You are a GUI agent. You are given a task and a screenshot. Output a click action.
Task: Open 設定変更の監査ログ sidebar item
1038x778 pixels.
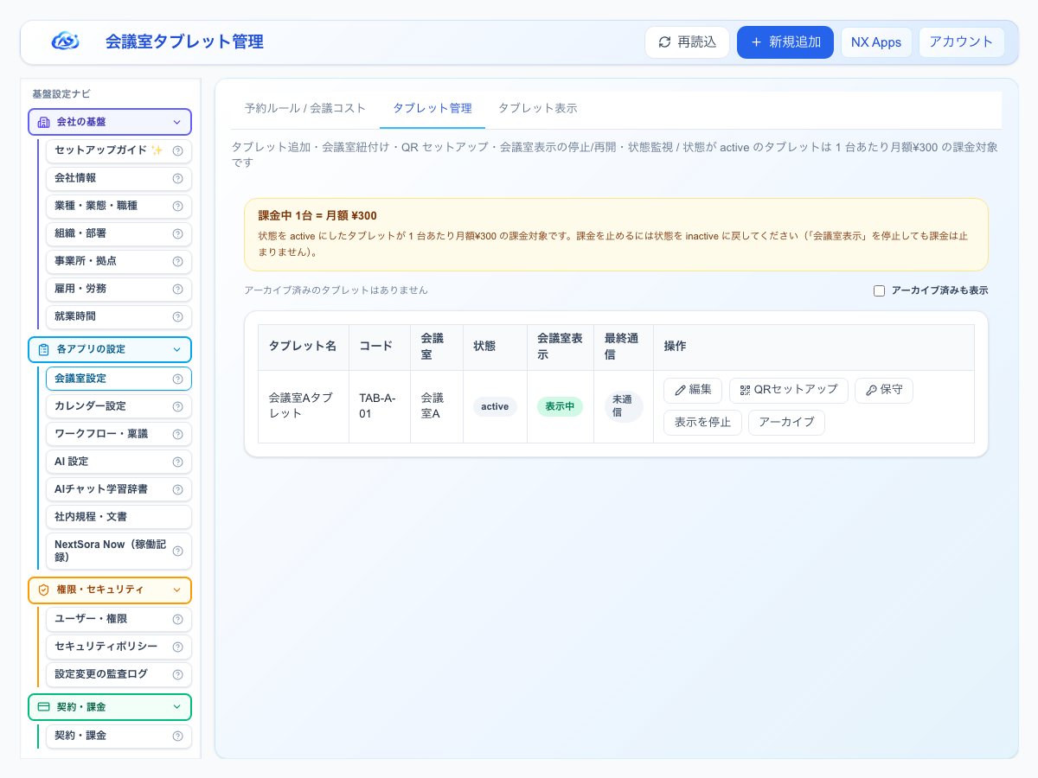pyautogui.click(x=118, y=674)
